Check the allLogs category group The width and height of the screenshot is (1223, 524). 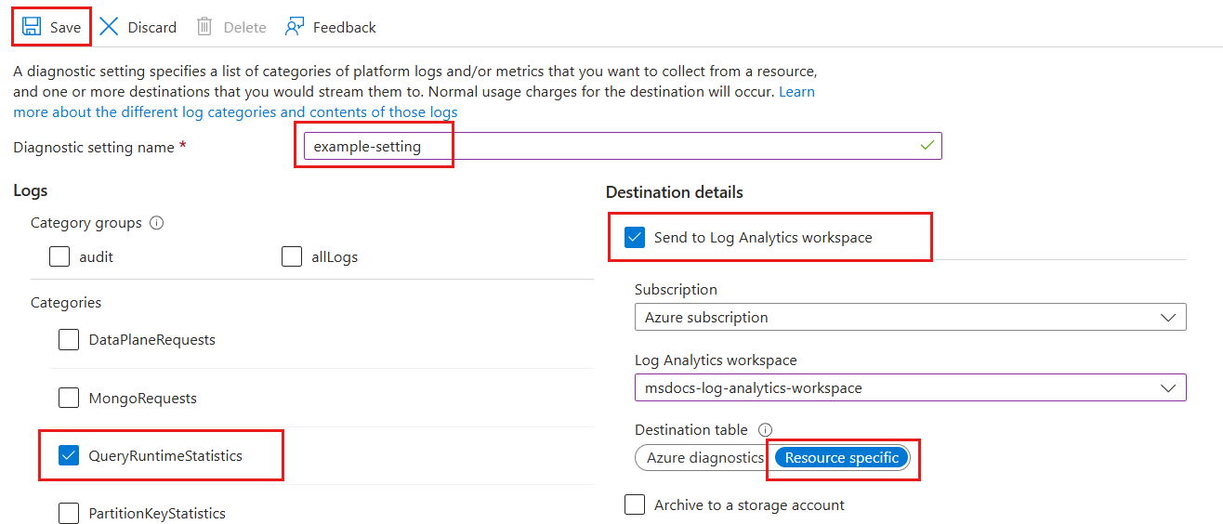292,256
